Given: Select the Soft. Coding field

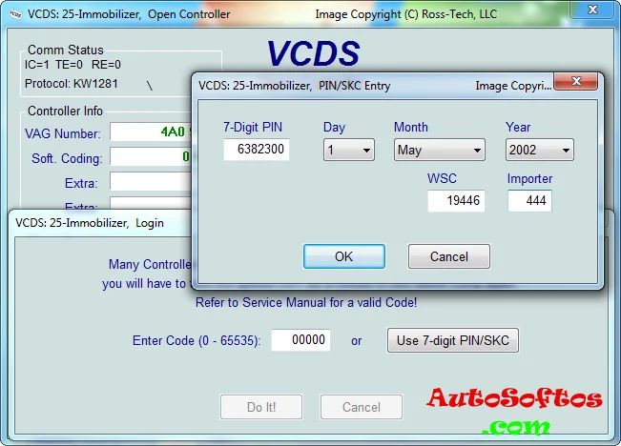Looking at the screenshot, I should [x=150, y=157].
